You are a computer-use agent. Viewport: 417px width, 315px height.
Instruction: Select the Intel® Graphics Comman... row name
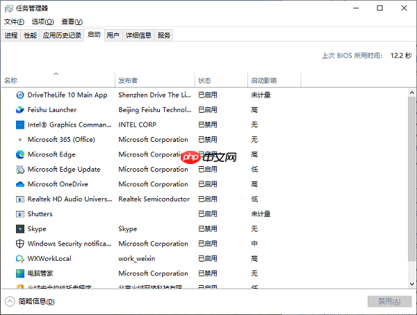click(69, 124)
